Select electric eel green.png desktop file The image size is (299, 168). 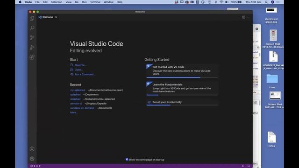coord(271,15)
